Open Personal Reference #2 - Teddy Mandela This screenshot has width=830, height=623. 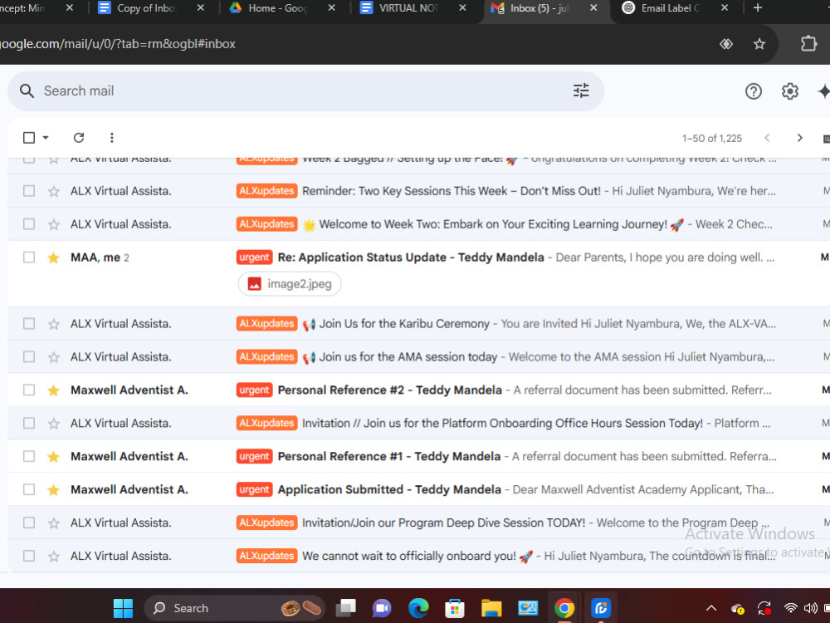[x=418, y=390]
